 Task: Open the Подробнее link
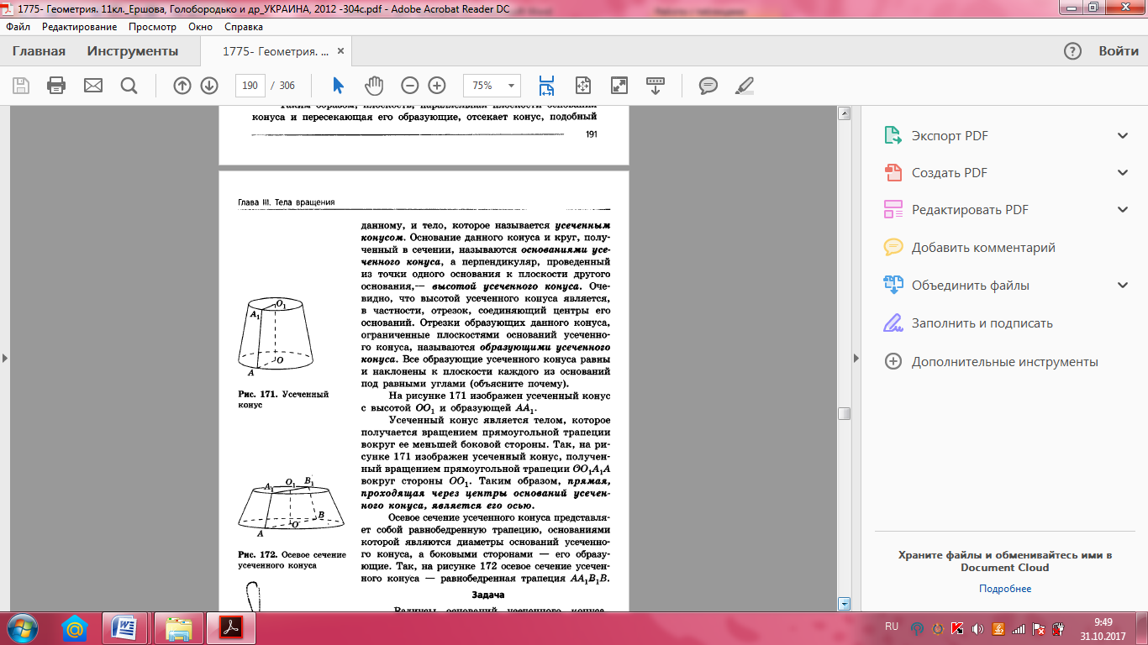pos(1004,589)
